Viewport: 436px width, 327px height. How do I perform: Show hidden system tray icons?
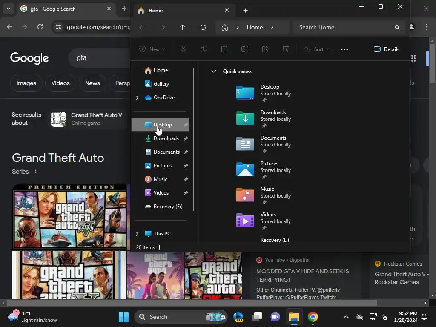point(346,317)
